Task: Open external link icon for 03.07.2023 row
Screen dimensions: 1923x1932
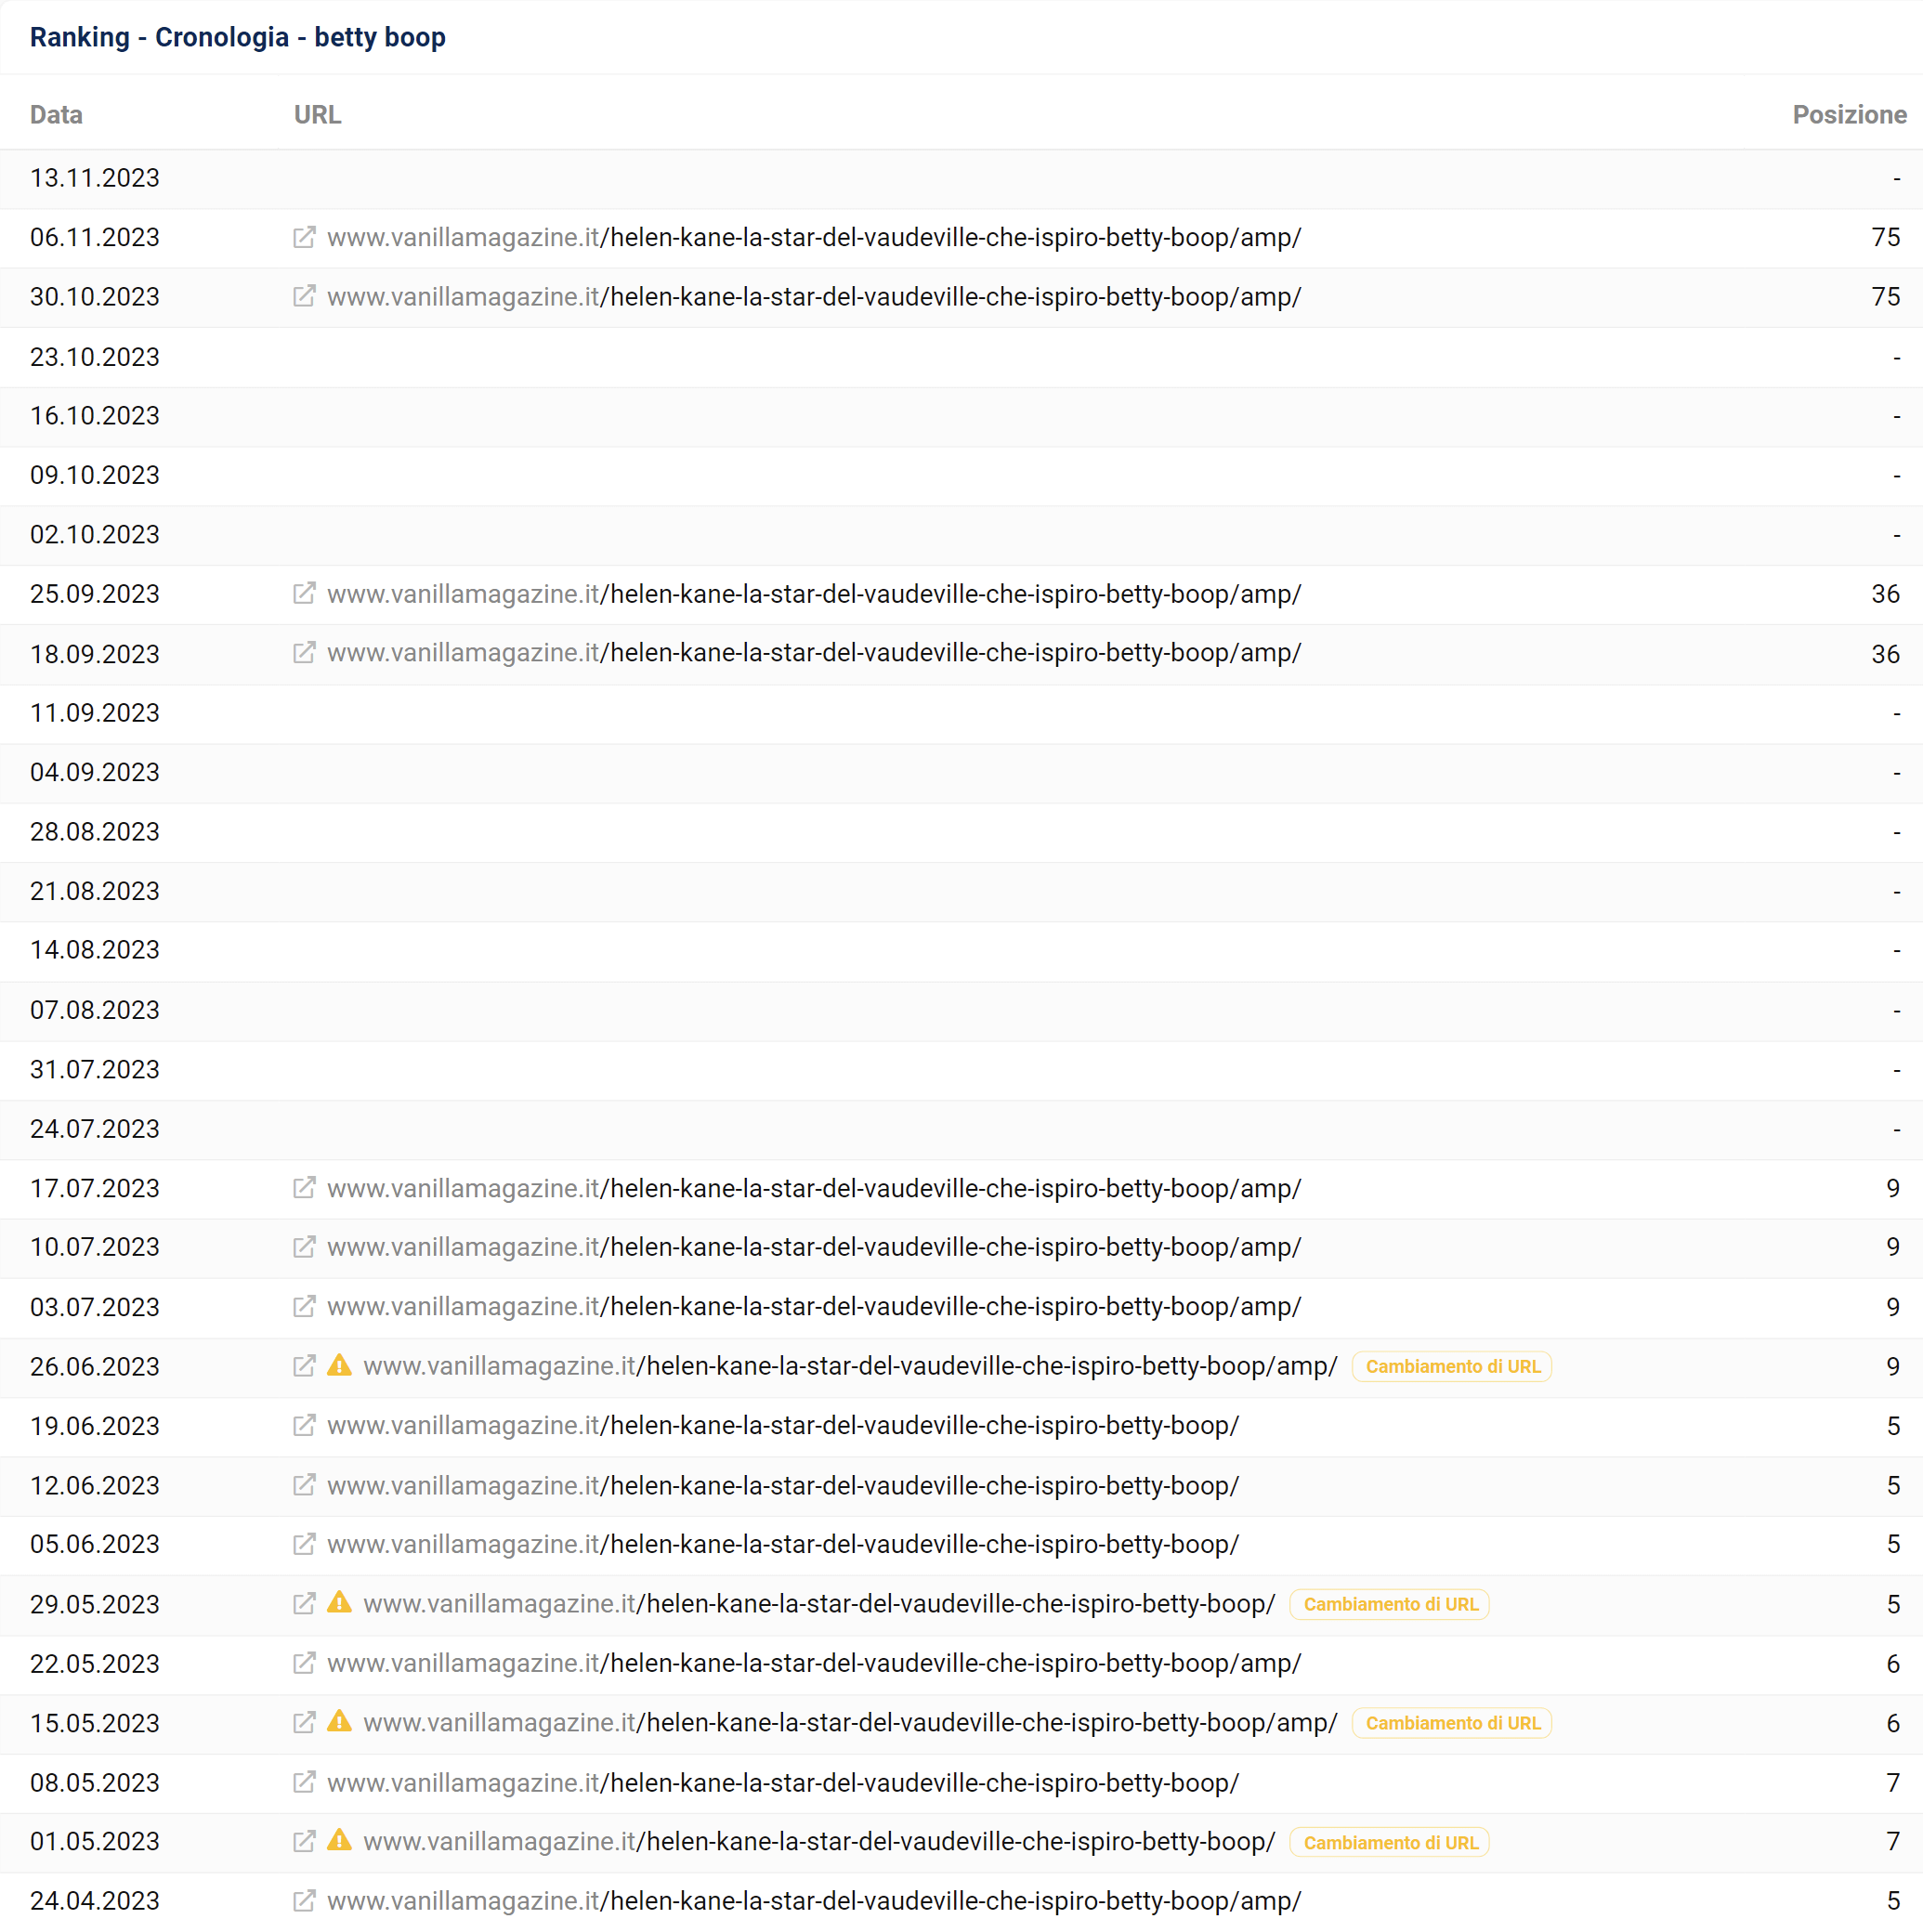Action: click(304, 1307)
